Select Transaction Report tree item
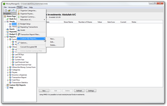167x106 pixels. pyautogui.click(x=19, y=77)
